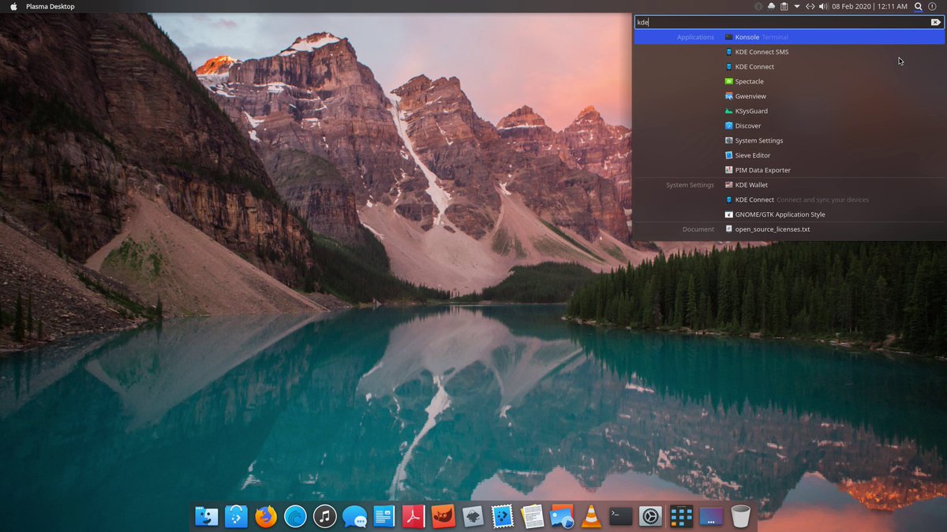
Task: Click the search magnifier in the menu bar
Action: coord(918,6)
